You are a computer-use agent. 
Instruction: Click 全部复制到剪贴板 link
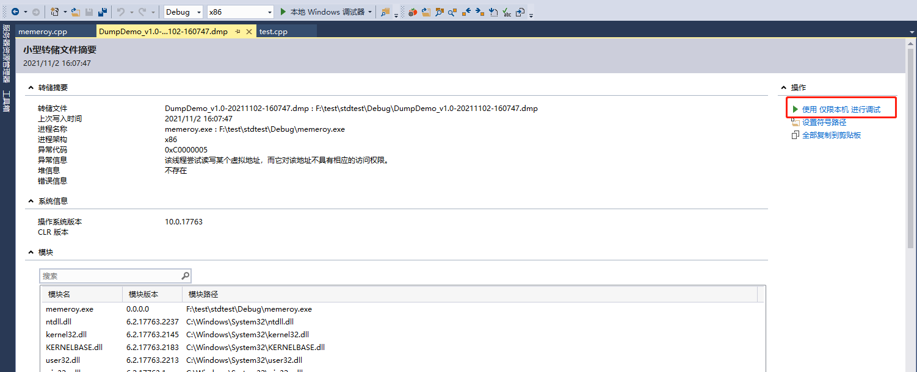831,135
